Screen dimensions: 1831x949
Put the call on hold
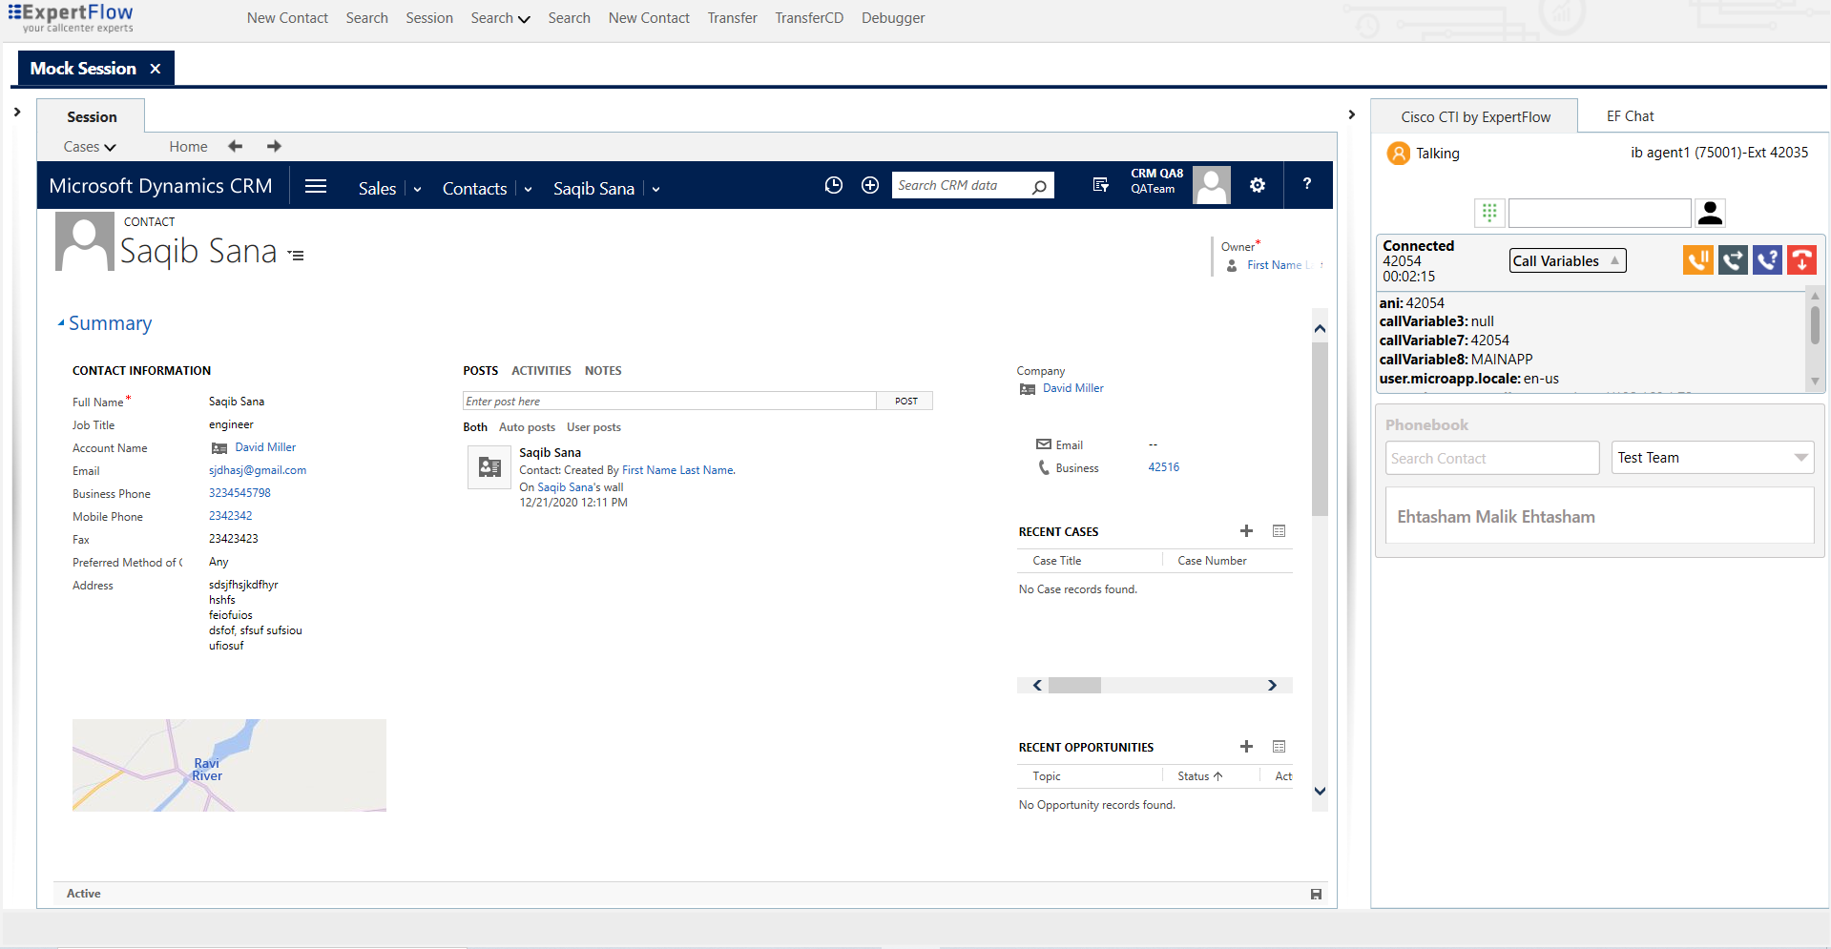tap(1697, 259)
